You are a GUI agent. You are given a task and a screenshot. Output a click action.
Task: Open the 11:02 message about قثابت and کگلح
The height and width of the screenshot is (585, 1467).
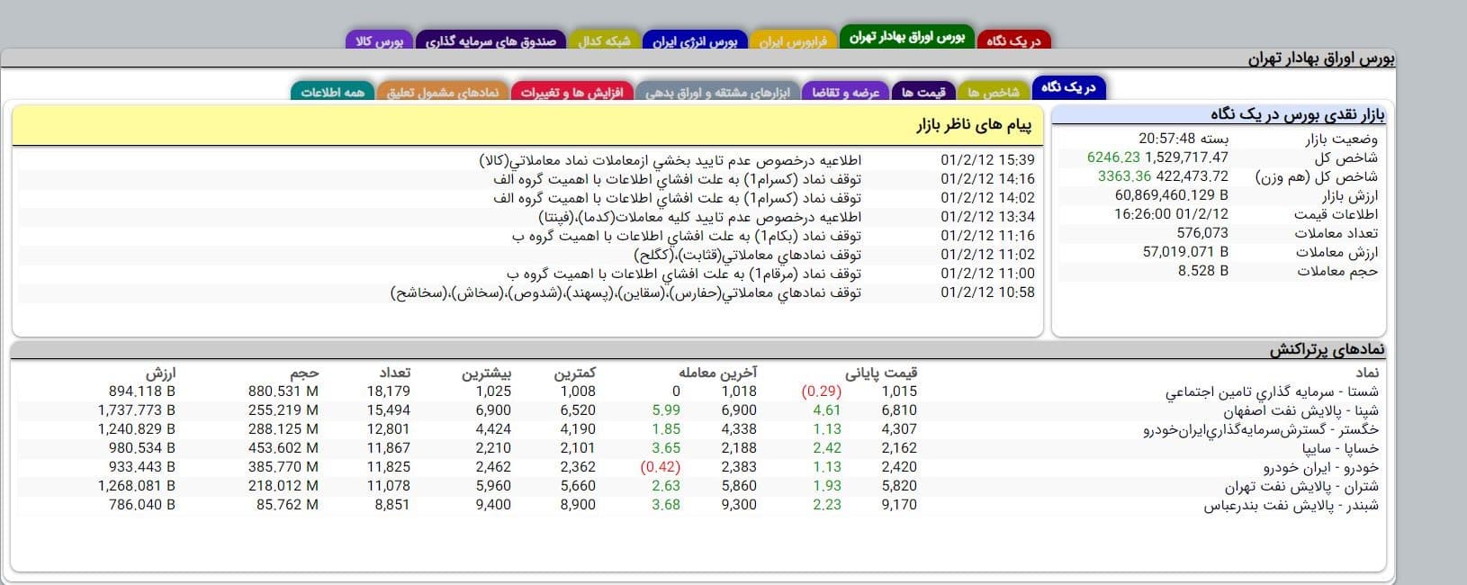747,255
